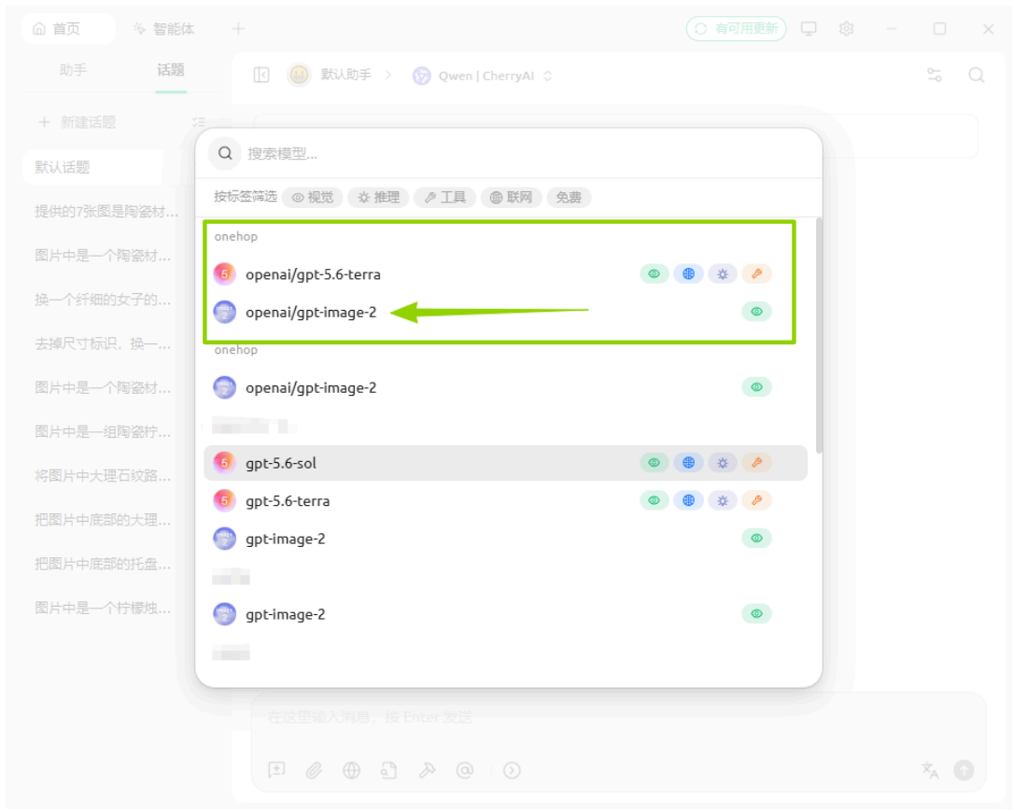Click the gpt-5.6-sol model avatar icon

224,463
